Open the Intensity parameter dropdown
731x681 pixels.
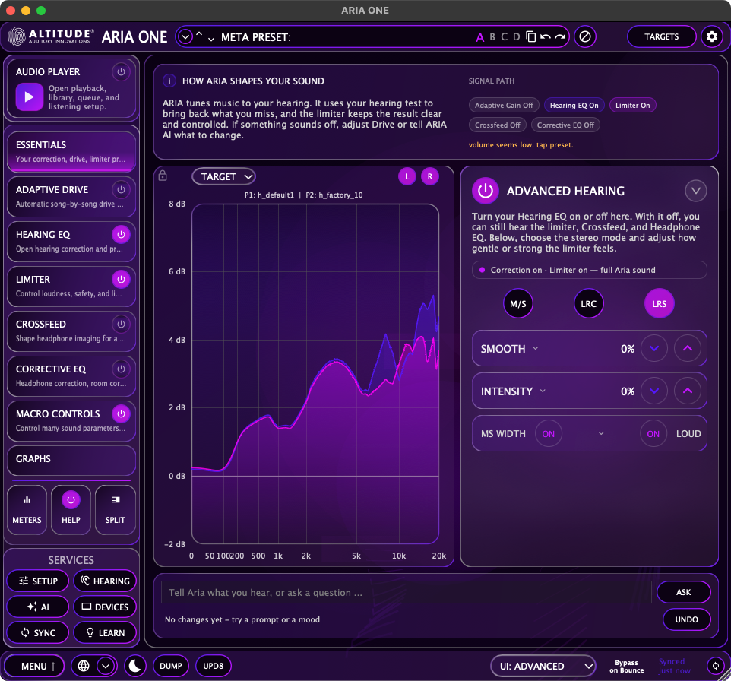tap(543, 391)
